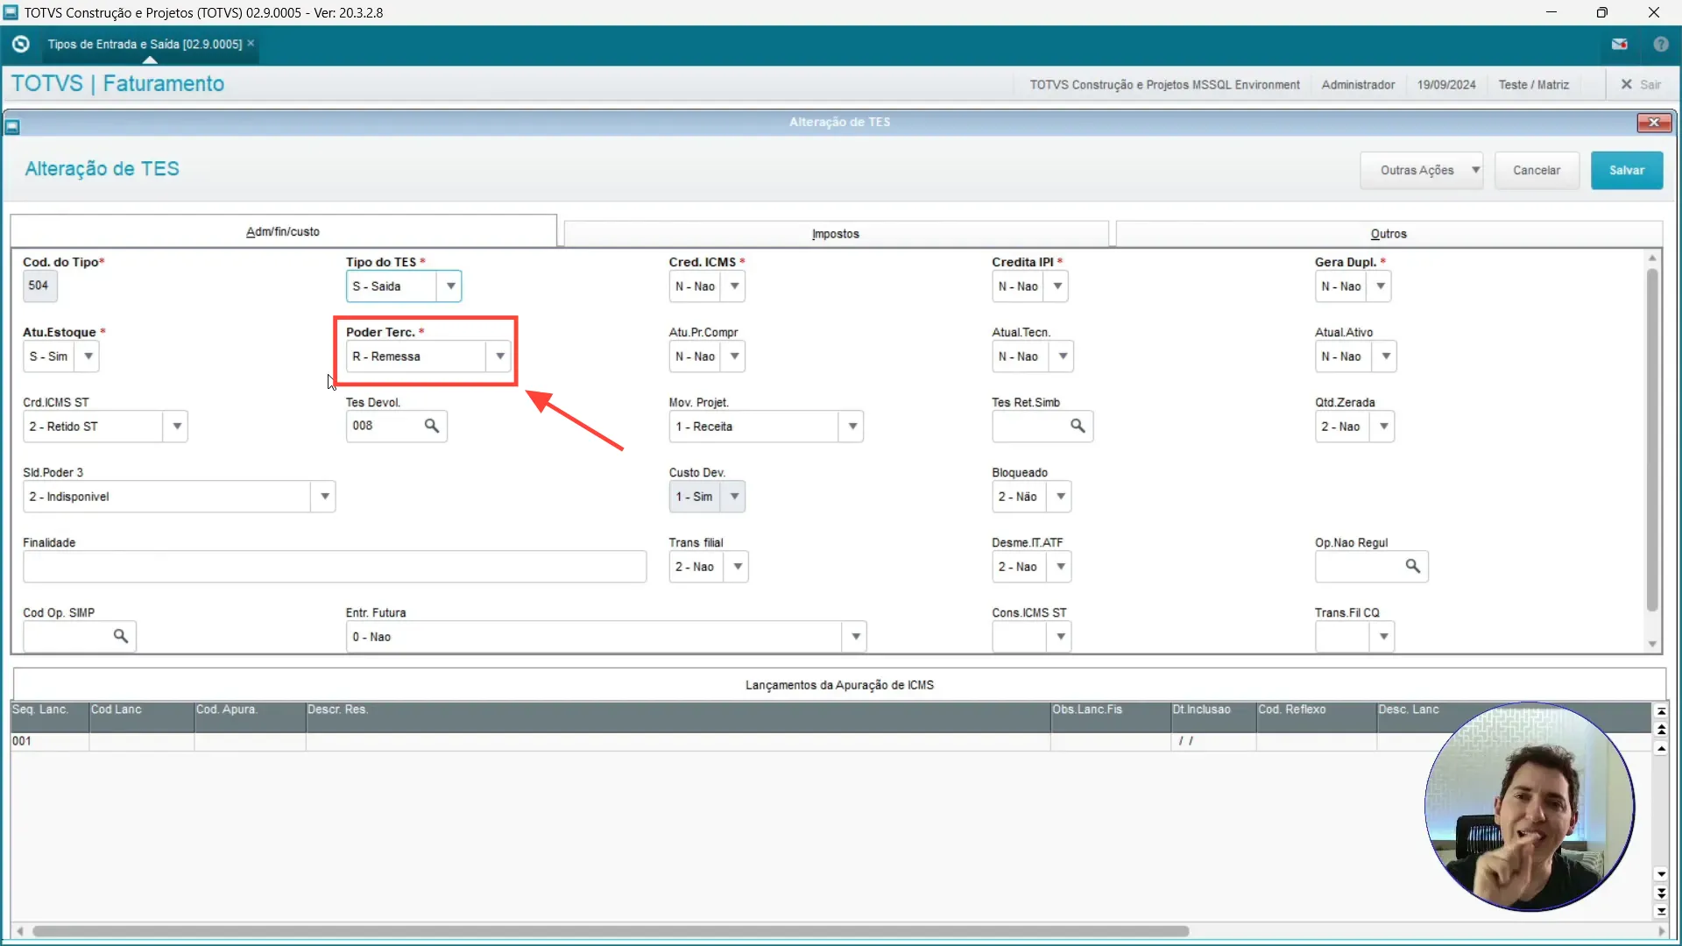Click the TOTVS logo icon at top left
This screenshot has height=946, width=1682.
[21, 44]
